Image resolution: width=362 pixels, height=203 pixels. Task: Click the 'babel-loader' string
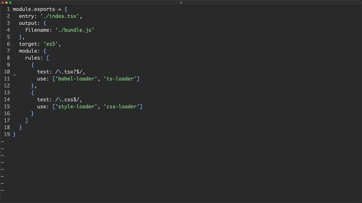pyautogui.click(x=76, y=79)
